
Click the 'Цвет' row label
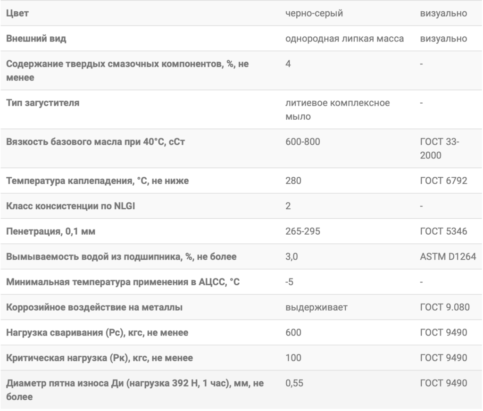[x=17, y=13]
